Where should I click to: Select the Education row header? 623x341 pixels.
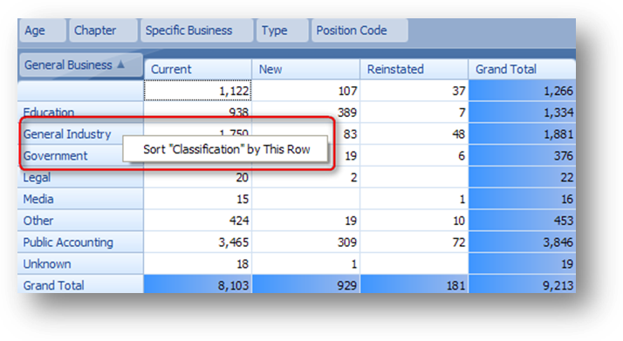tap(80, 112)
